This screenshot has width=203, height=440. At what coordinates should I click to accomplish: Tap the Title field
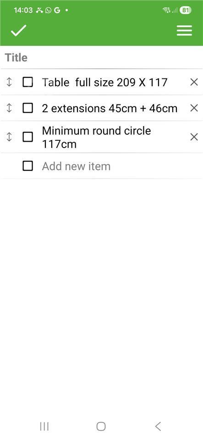point(102,58)
